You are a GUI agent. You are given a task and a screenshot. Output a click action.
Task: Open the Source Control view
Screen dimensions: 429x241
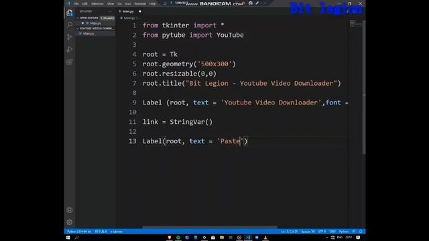(70, 37)
